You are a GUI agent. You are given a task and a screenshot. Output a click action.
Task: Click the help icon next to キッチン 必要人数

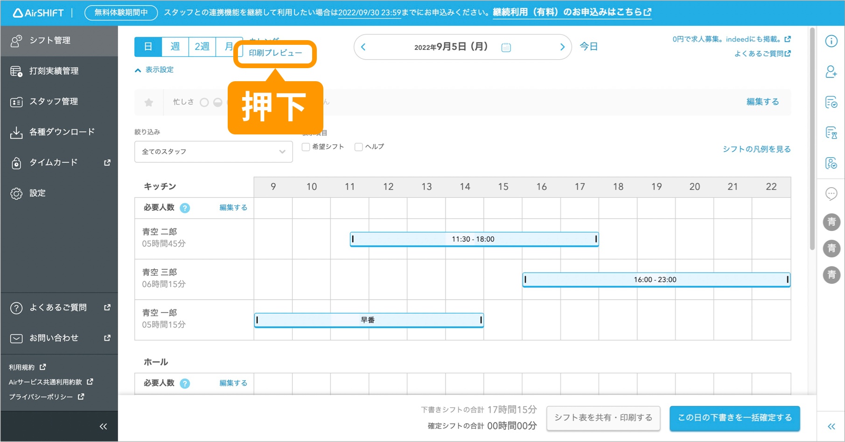tap(185, 208)
